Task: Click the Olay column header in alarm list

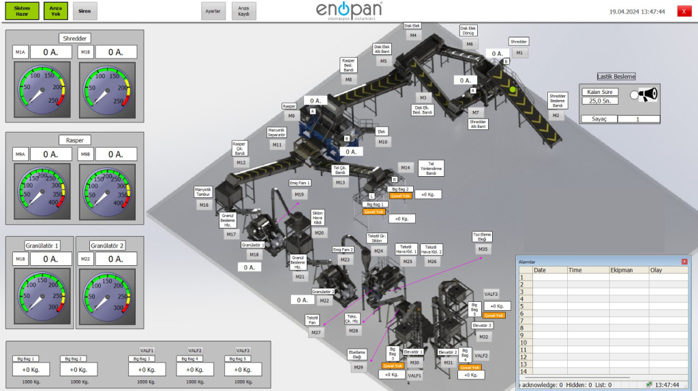Action: (x=656, y=270)
